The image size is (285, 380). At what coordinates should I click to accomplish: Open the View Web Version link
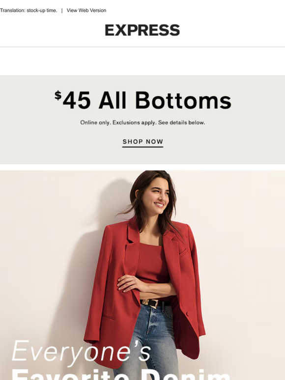pos(86,10)
